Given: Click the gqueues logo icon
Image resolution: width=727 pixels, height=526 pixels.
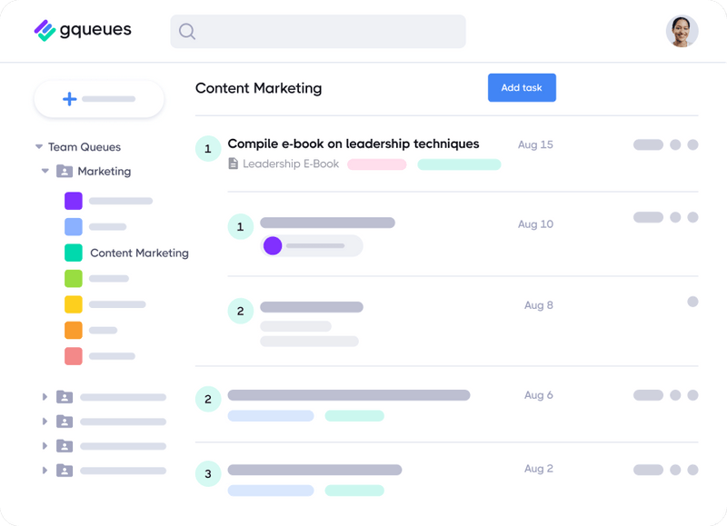Looking at the screenshot, I should pyautogui.click(x=45, y=29).
